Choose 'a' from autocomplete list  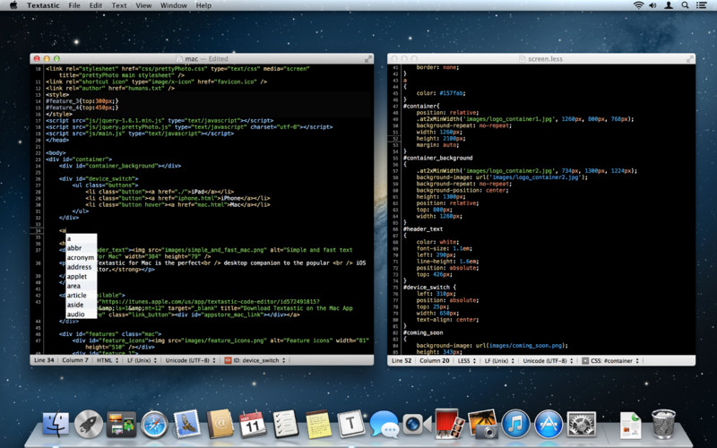pyautogui.click(x=82, y=238)
